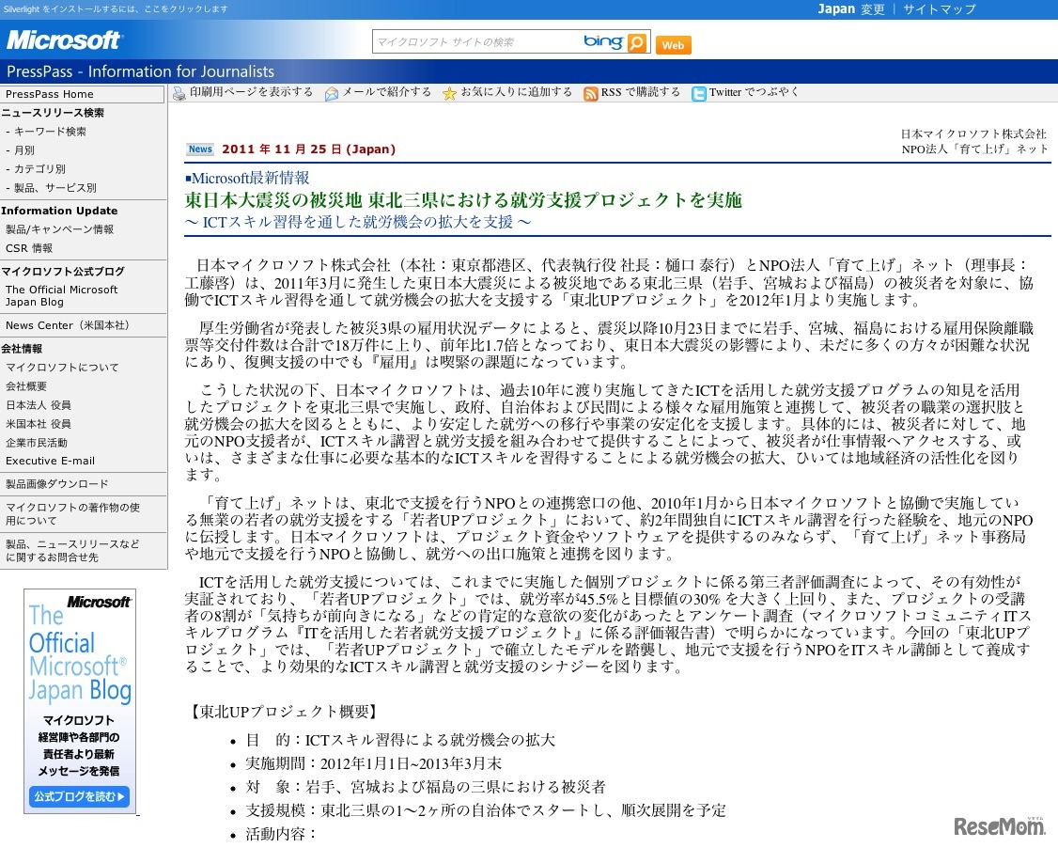1058x848 pixels.
Task: Open News Center（米国本社）sidebar item
Action: coord(68,325)
